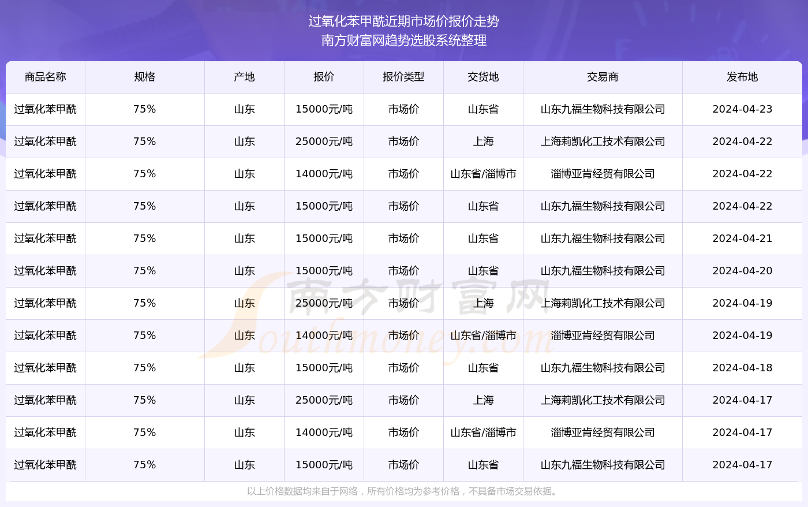Select 15000元/吨 in the 2024-04-18 row
This screenshot has width=808, height=507.
pos(324,368)
